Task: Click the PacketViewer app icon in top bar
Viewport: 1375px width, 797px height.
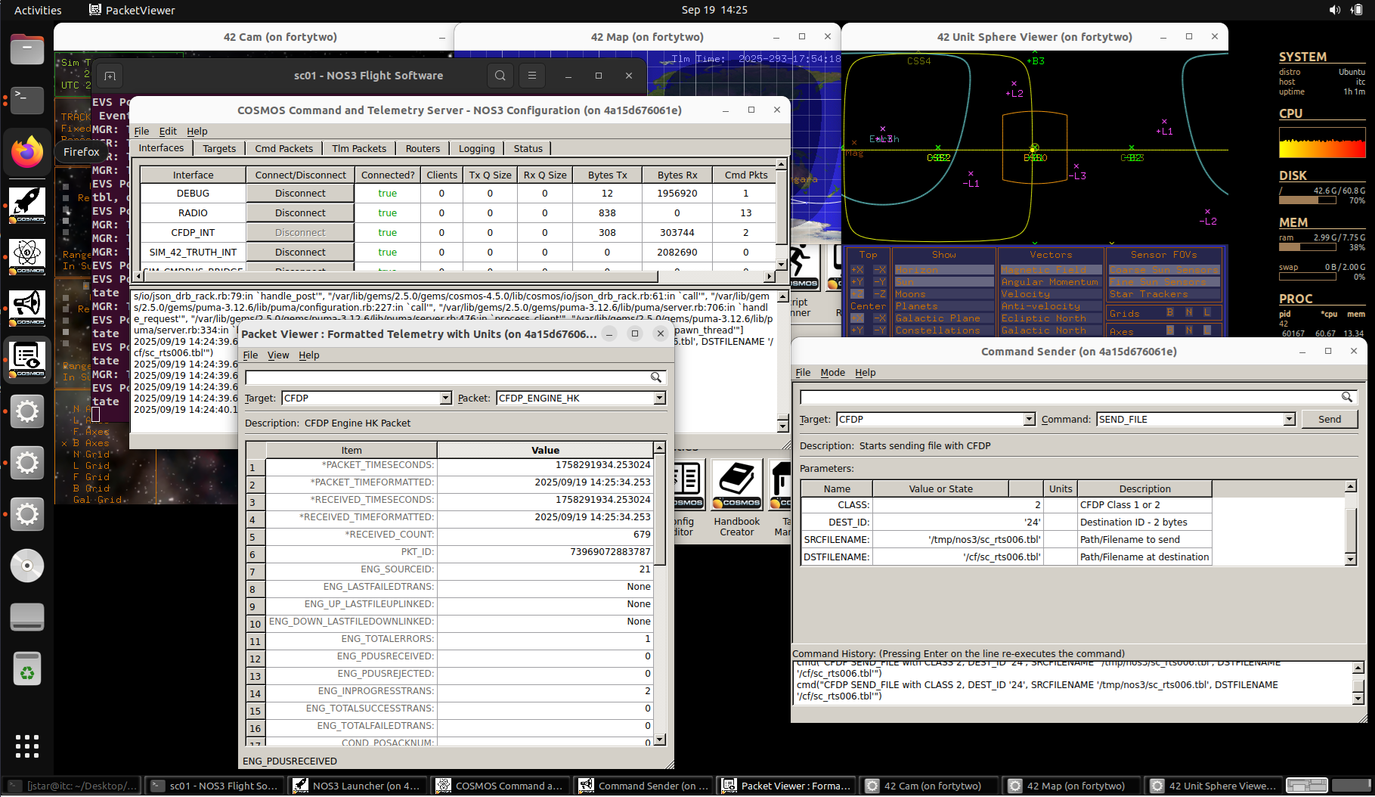Action: [x=95, y=10]
